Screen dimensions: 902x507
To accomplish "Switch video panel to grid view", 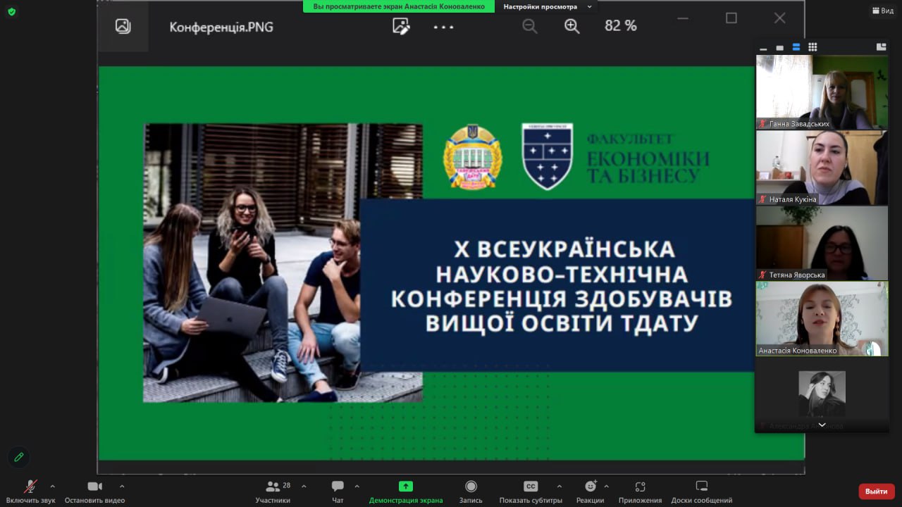I will (x=813, y=47).
